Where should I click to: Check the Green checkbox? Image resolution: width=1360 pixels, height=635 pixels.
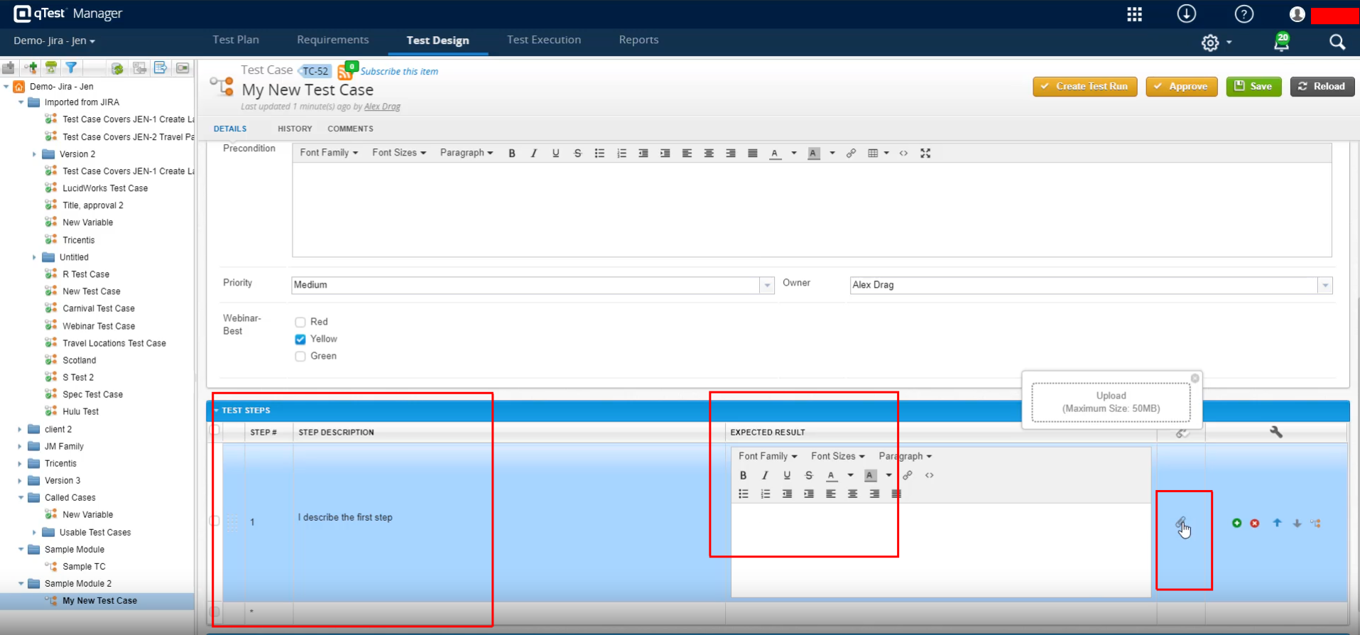[x=300, y=357]
